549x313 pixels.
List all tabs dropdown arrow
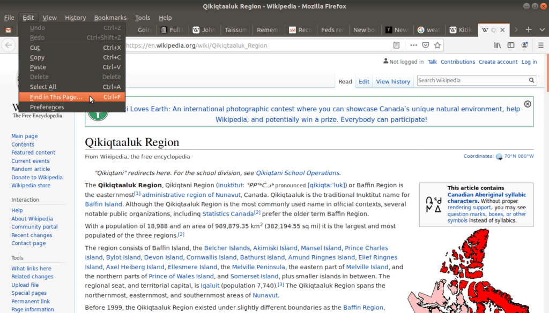pyautogui.click(x=542, y=29)
